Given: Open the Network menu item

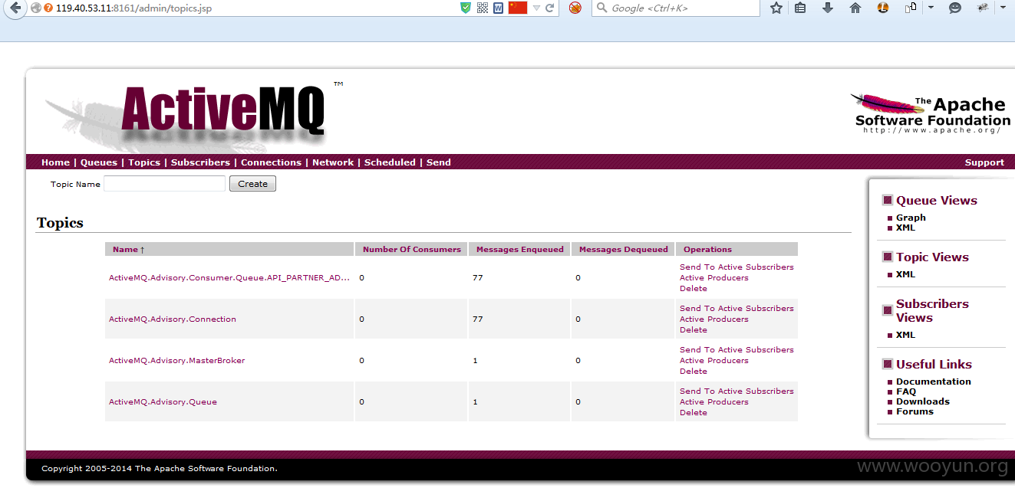Looking at the screenshot, I should 333,162.
